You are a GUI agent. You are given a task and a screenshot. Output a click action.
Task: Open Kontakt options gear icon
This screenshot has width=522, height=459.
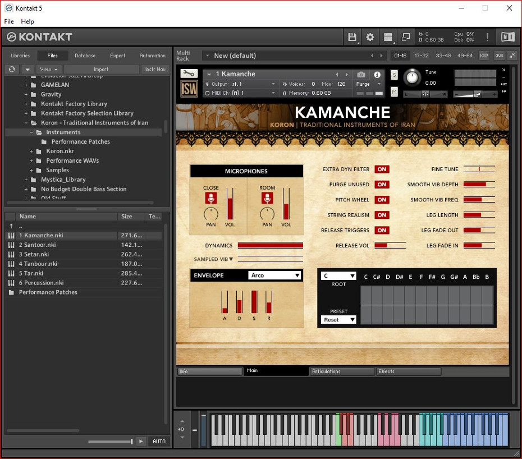pos(370,37)
